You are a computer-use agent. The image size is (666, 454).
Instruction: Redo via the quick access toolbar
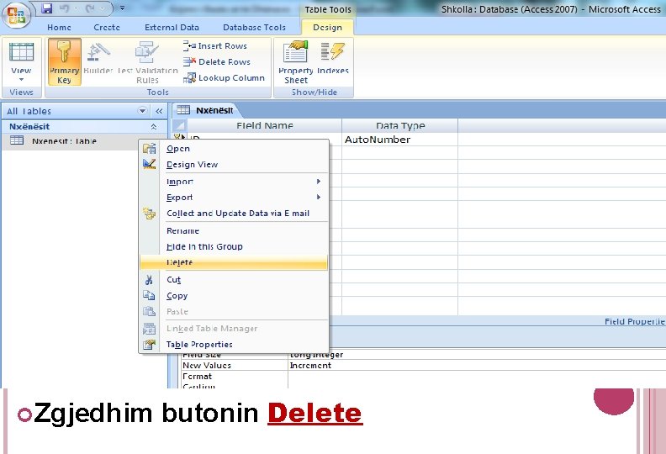[91, 8]
